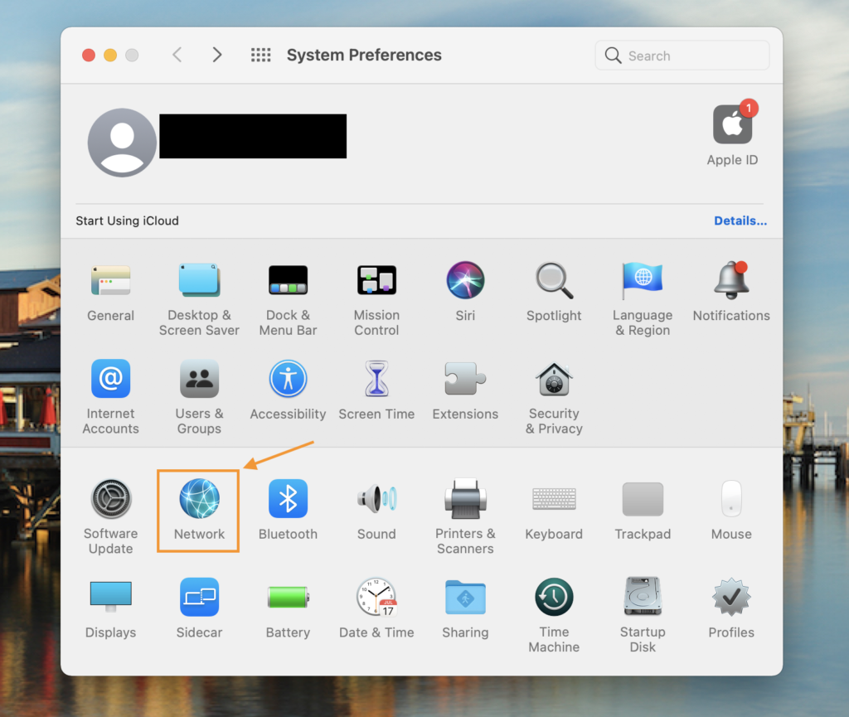This screenshot has height=717, width=849.
Task: Open Mission Control preferences
Action: click(376, 281)
